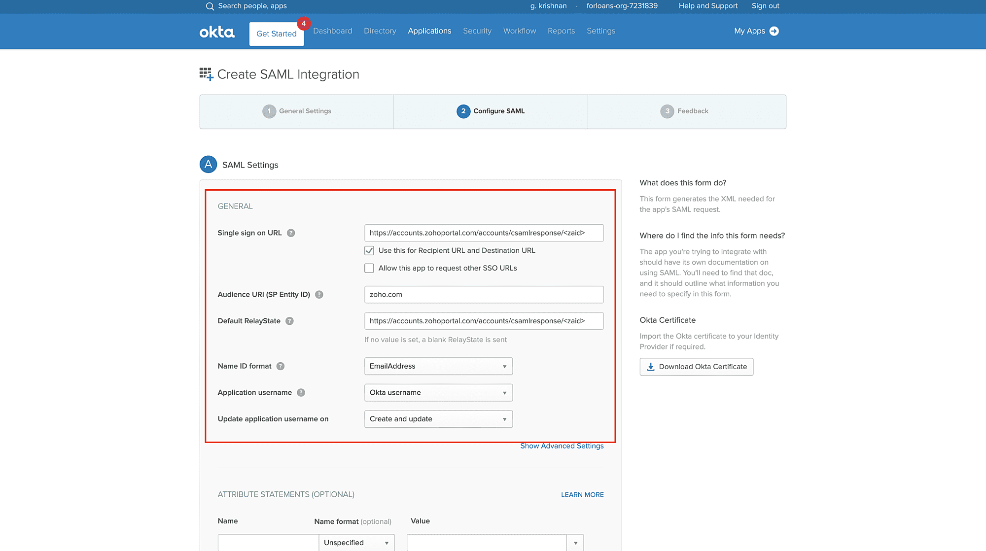Uncheck Use this for Recipient URL checkbox
This screenshot has height=551, width=986.
(369, 251)
